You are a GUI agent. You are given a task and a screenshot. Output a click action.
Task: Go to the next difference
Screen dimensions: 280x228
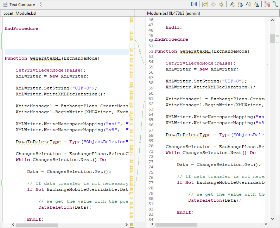[x=232, y=5]
